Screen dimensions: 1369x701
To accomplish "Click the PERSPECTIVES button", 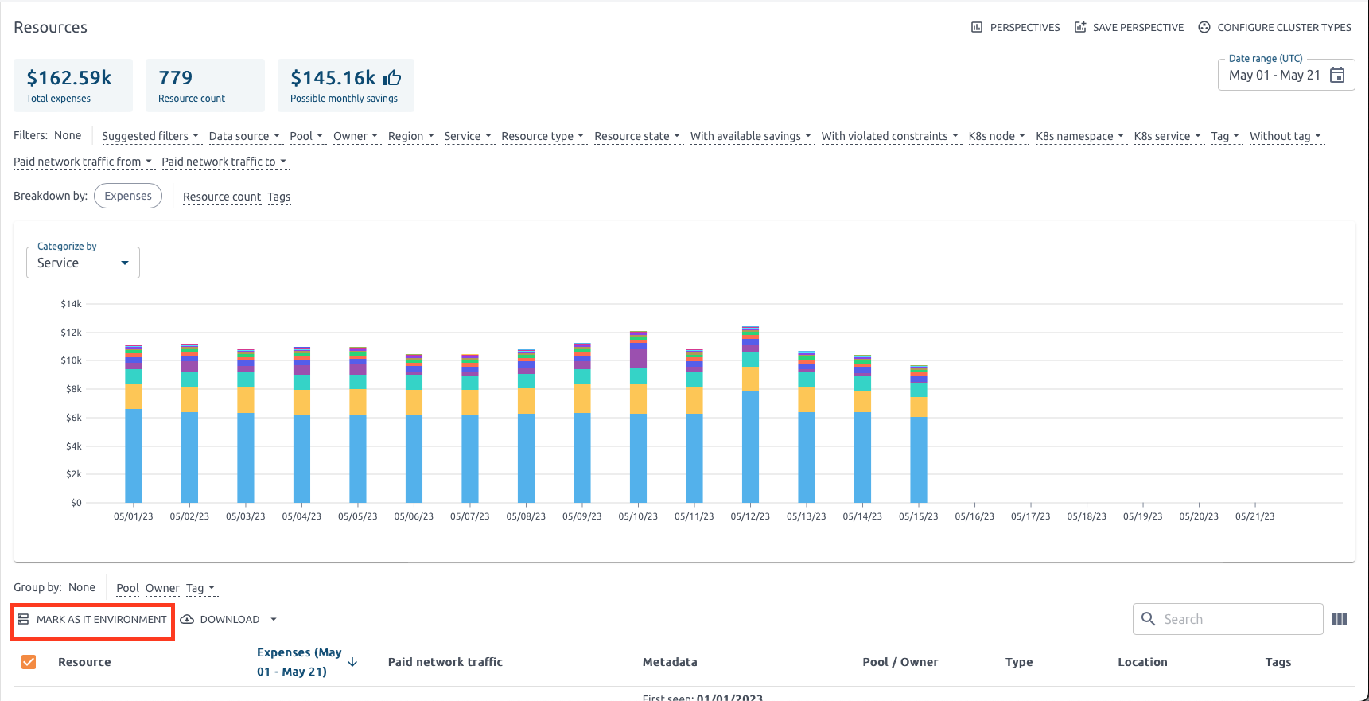I will (x=1016, y=27).
